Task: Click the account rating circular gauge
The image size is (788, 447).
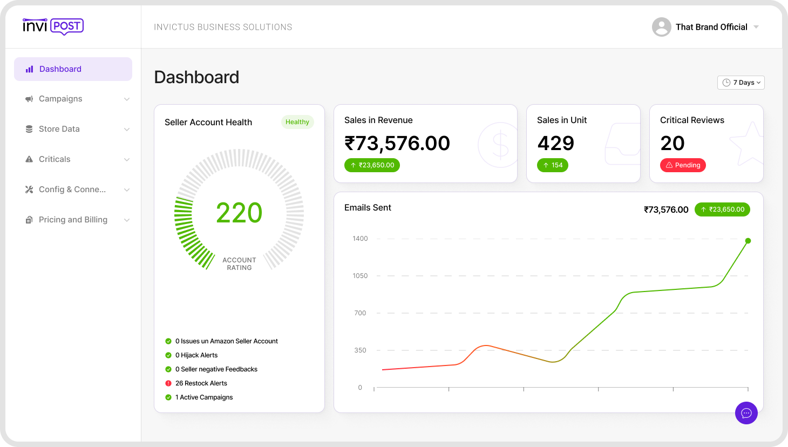Action: 239,209
